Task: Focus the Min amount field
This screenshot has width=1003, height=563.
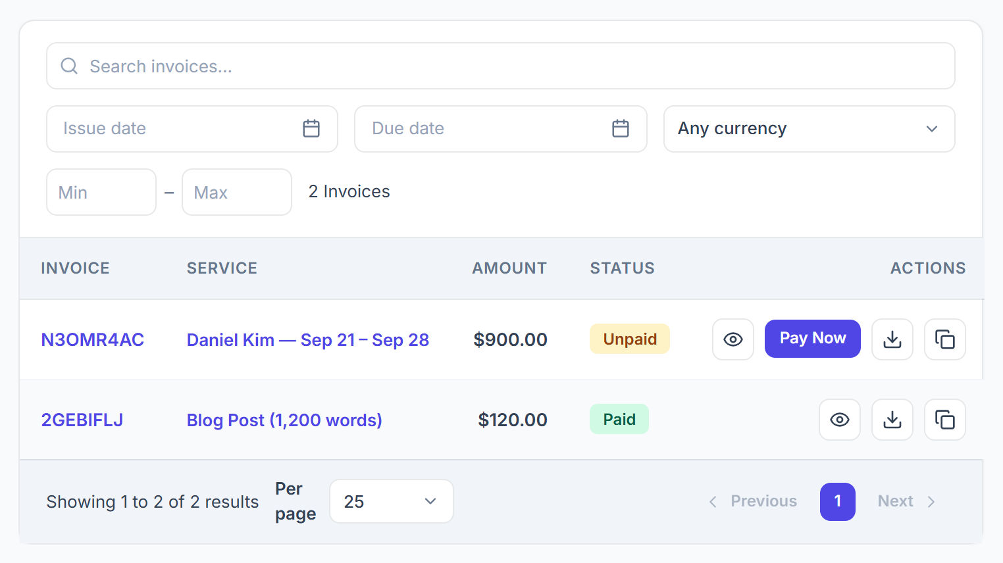Action: (101, 192)
